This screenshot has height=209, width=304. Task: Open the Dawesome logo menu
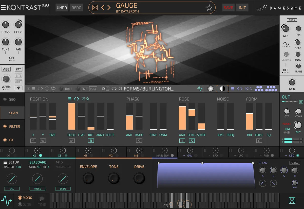point(281,8)
